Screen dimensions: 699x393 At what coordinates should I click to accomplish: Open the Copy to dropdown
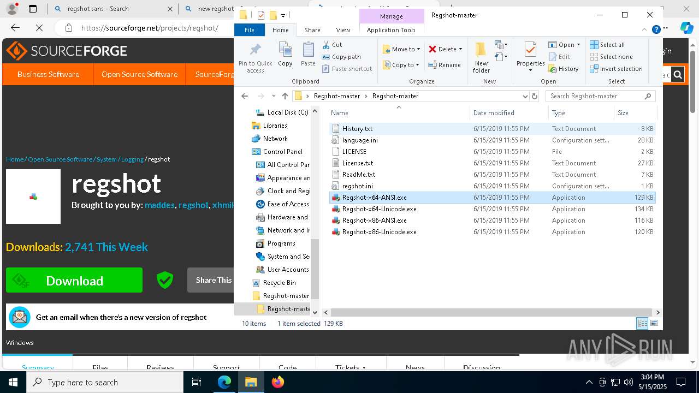(x=401, y=65)
